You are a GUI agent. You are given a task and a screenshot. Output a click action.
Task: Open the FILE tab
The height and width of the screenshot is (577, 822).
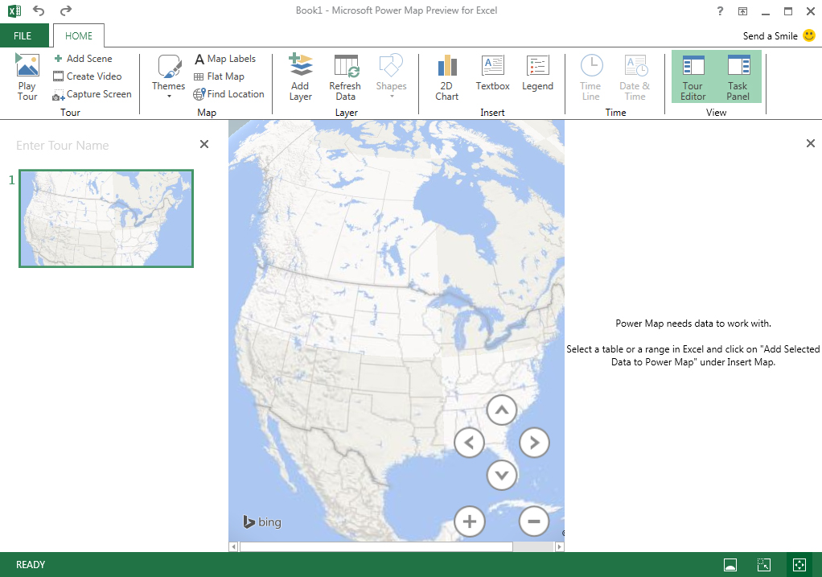pyautogui.click(x=23, y=36)
